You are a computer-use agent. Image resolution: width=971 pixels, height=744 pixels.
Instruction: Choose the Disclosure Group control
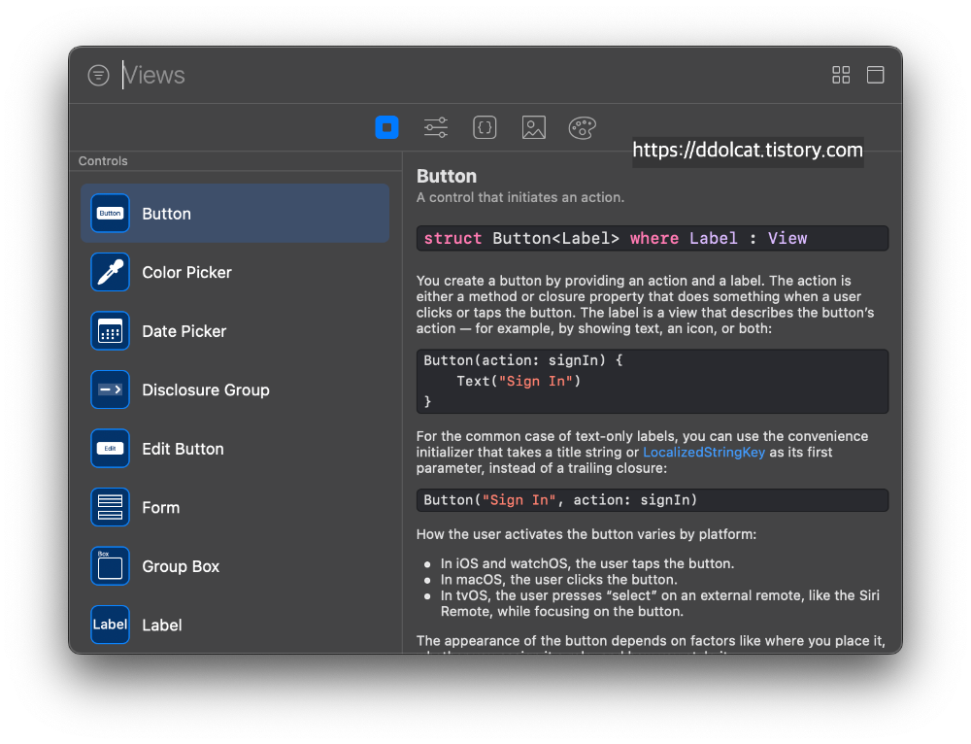(205, 390)
